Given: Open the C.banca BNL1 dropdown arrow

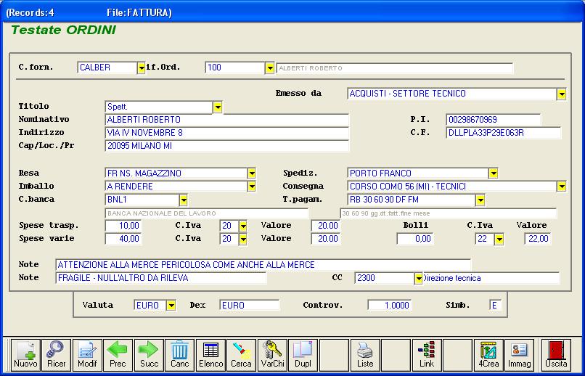Looking at the screenshot, I should point(183,200).
